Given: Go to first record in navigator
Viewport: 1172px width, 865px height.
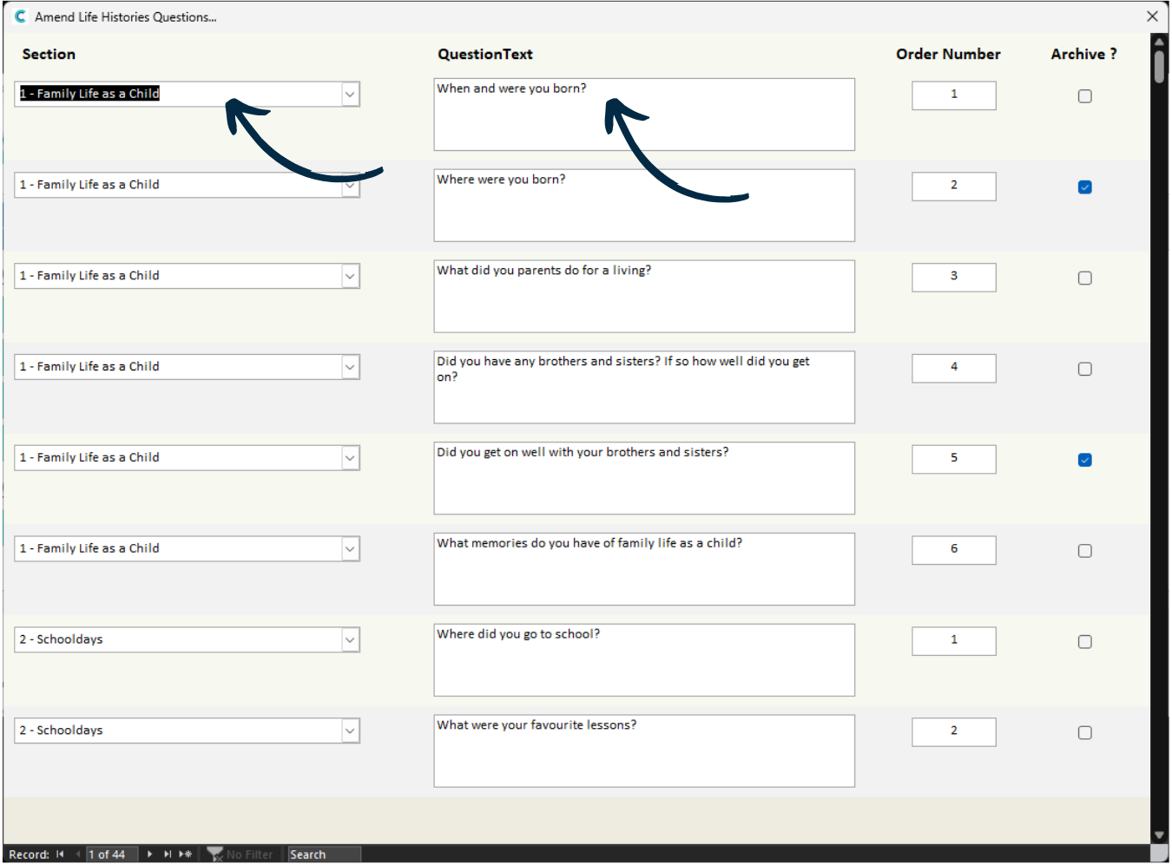Looking at the screenshot, I should coord(60,855).
